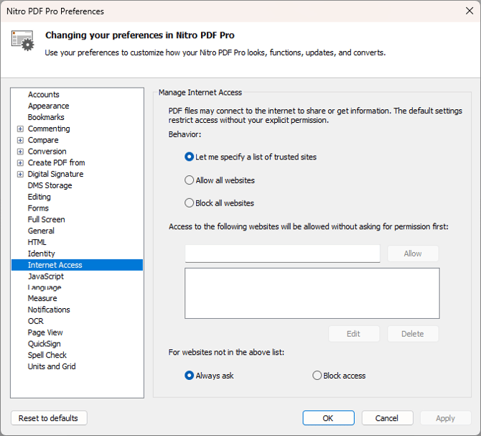
Task: Expand the Commenting tree node
Action: click(x=20, y=129)
